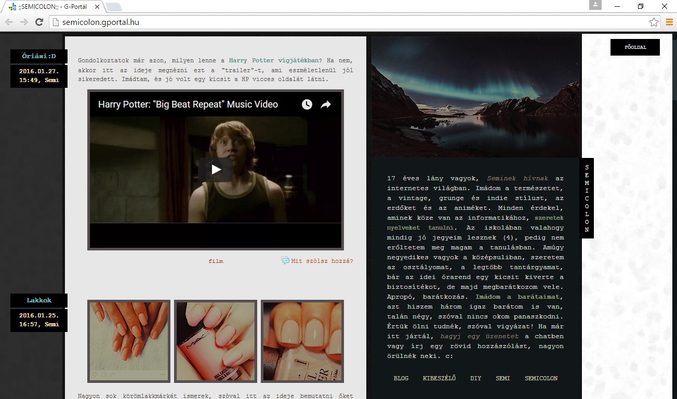Click the comment bubble icon beside Mit szólsz hozzá
This screenshot has height=399, width=677.
[x=285, y=260]
